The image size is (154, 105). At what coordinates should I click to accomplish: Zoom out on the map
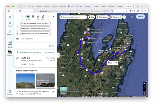[x=144, y=90]
